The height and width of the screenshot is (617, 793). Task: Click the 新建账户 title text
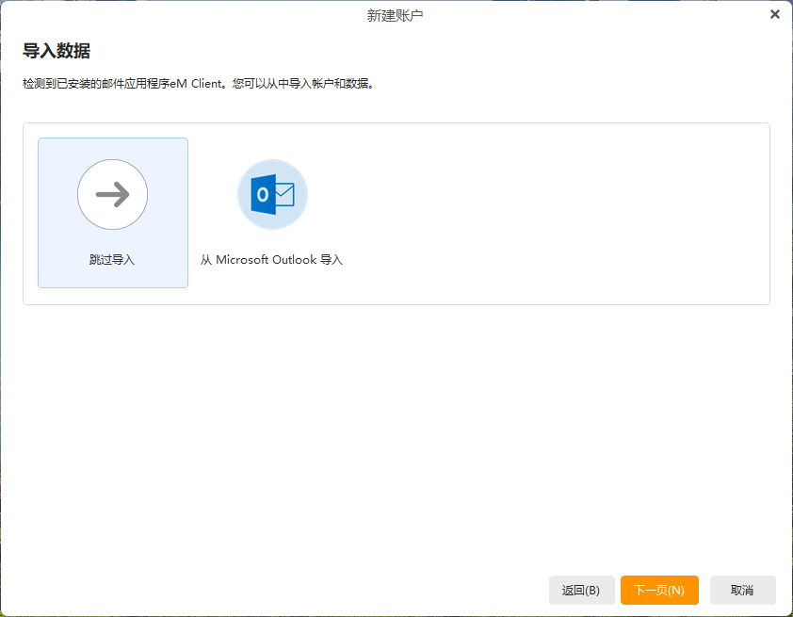(x=395, y=16)
